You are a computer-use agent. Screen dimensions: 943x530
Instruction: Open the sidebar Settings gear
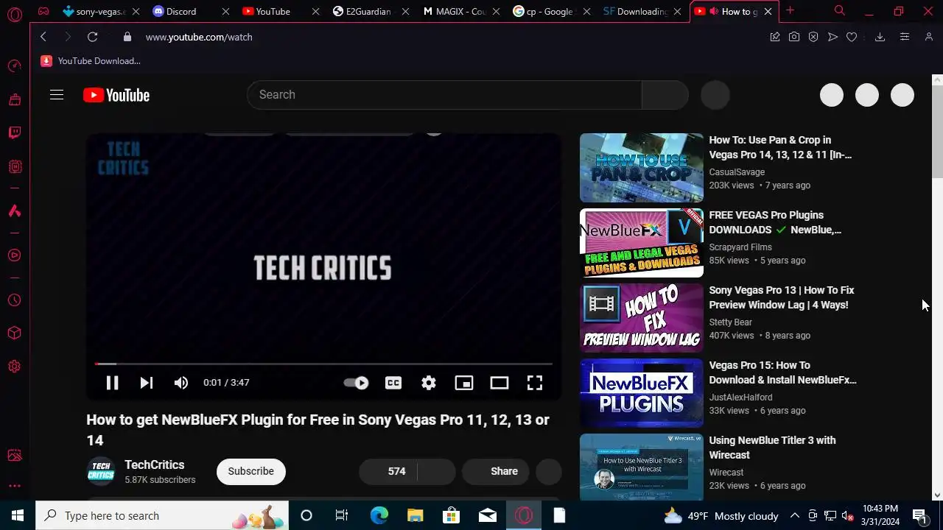pos(15,367)
